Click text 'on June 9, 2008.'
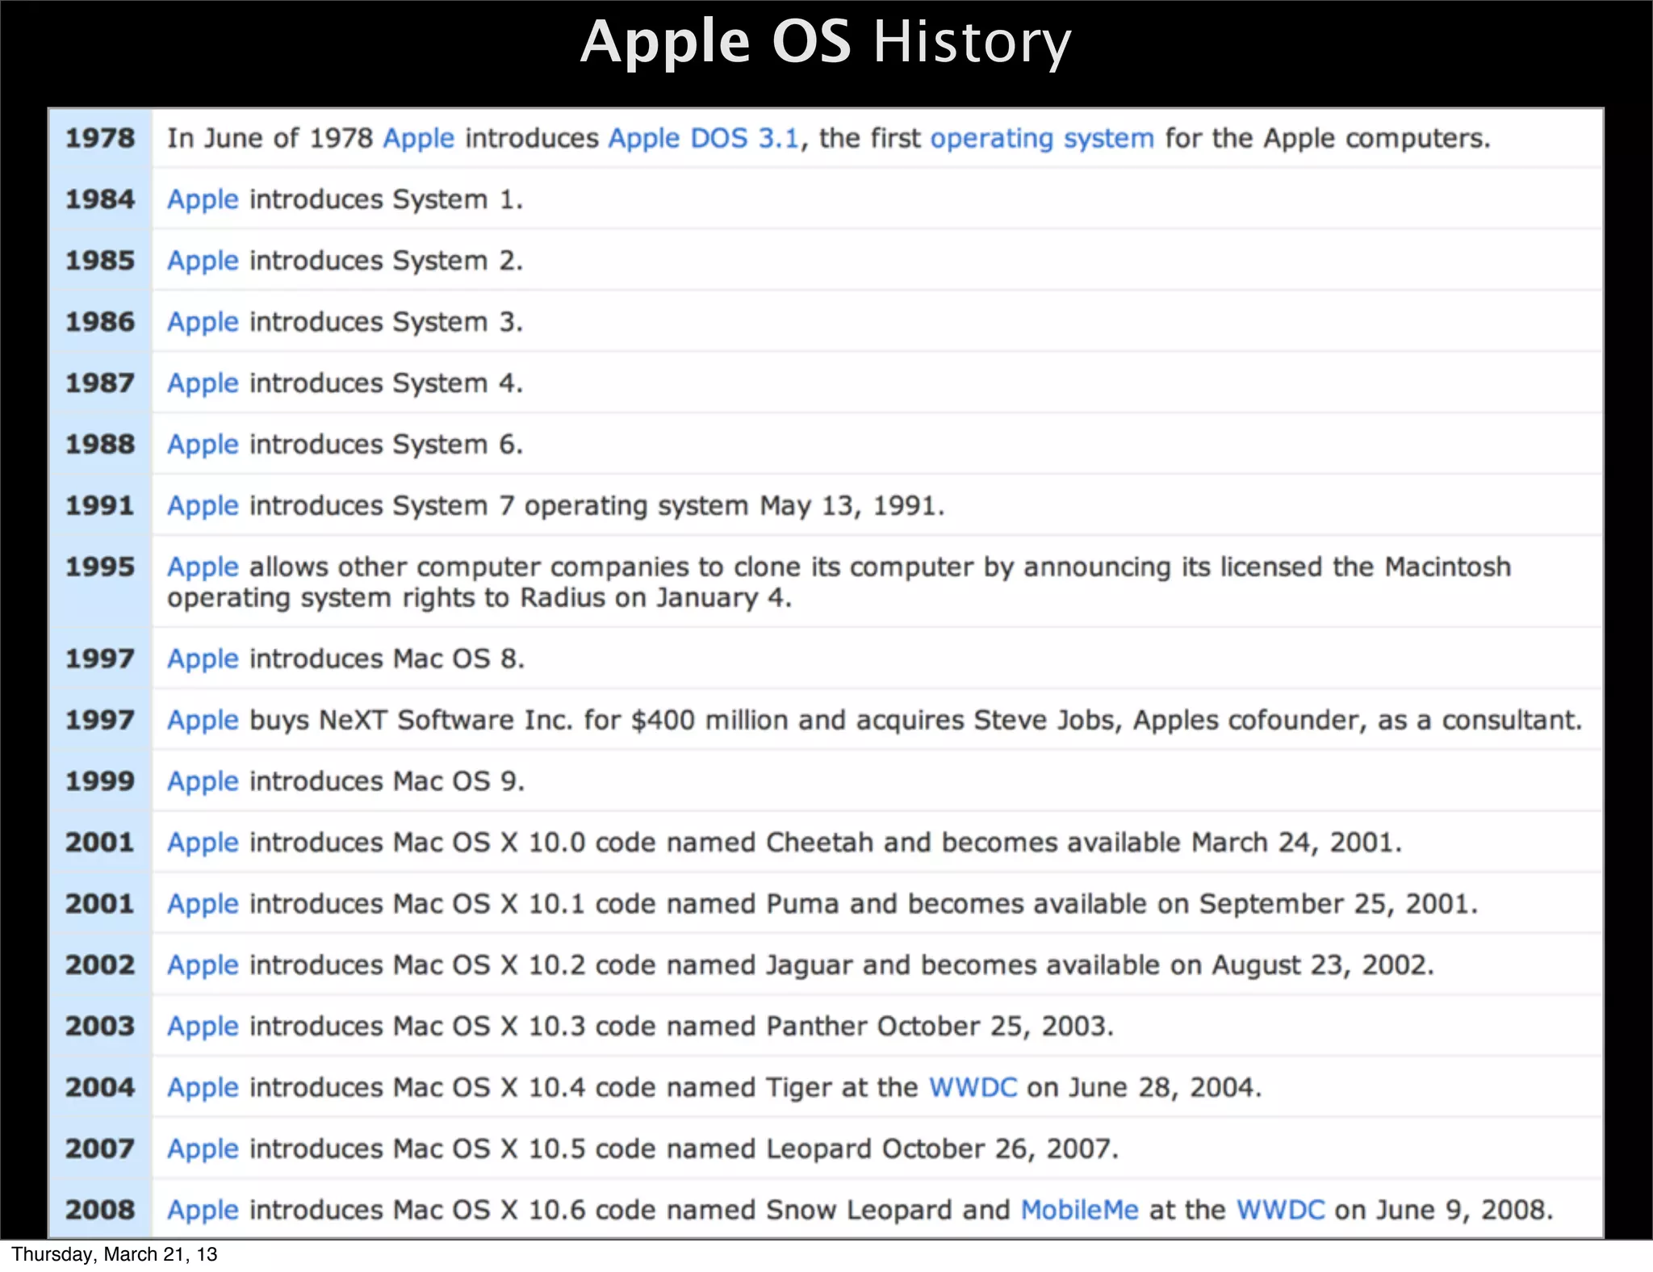The width and height of the screenshot is (1653, 1272). point(1444,1211)
